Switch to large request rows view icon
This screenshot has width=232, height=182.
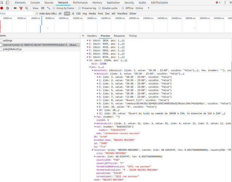(43, 8)
